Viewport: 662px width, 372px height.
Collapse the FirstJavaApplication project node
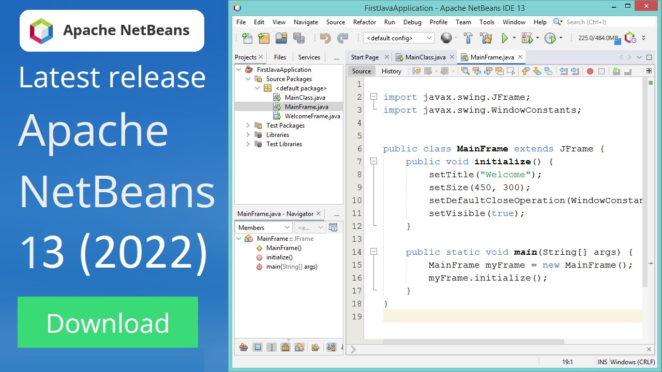coord(239,70)
